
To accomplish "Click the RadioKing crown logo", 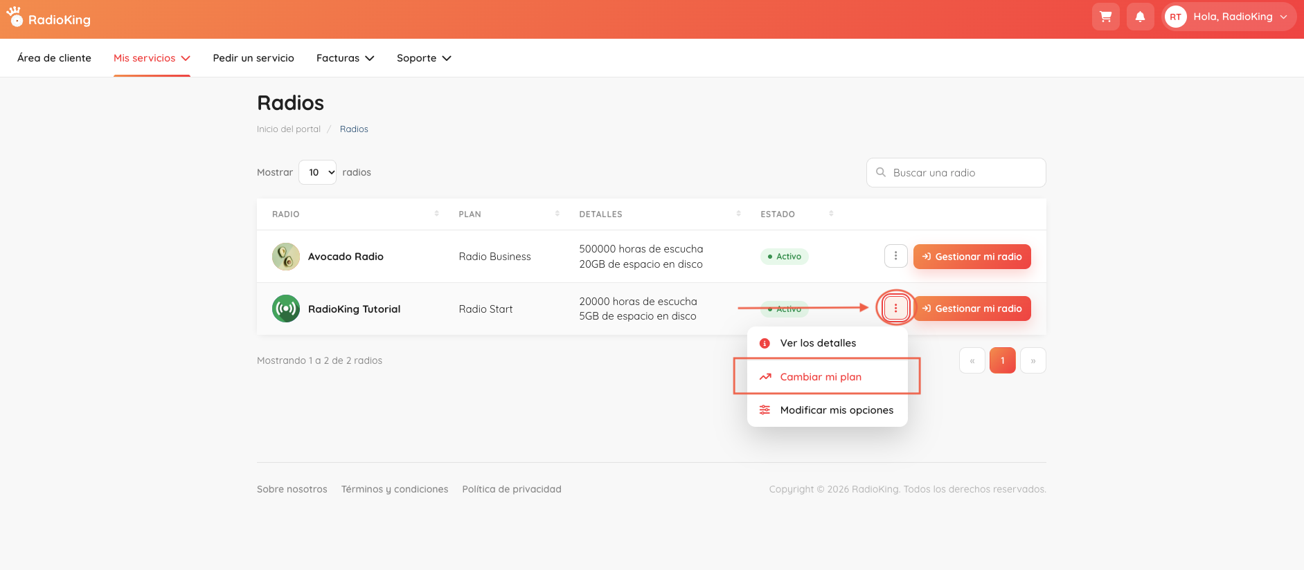I will (15, 17).
